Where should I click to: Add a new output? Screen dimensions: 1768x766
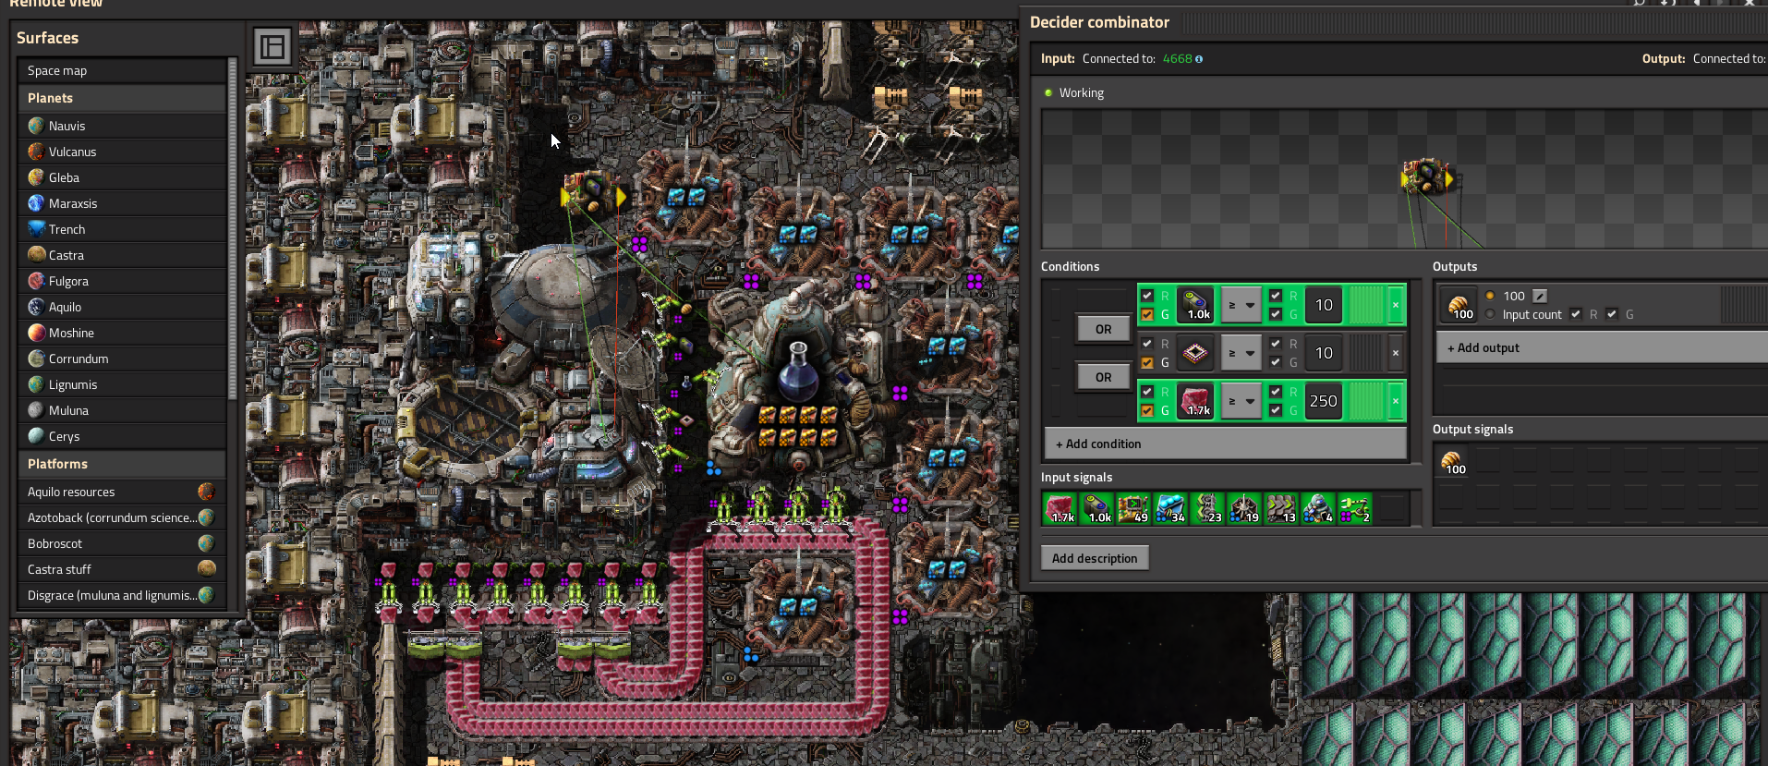coord(1602,347)
